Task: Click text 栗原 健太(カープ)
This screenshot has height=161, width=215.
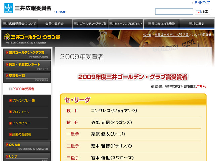Action: tap(108, 134)
